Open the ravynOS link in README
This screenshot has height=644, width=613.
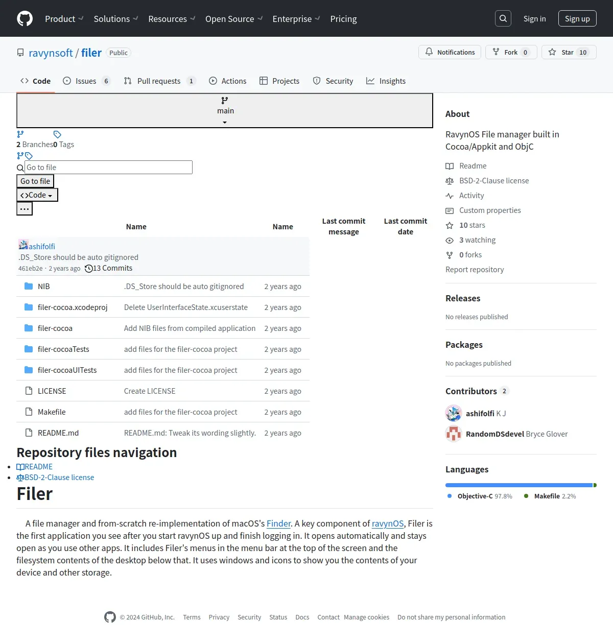coord(388,523)
